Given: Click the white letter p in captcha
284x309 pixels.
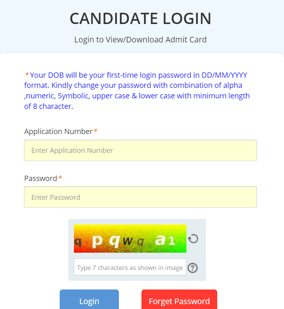Looking at the screenshot, I should (97, 241).
